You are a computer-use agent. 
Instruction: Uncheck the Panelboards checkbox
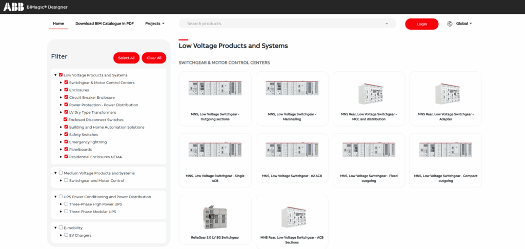[x=66, y=149]
